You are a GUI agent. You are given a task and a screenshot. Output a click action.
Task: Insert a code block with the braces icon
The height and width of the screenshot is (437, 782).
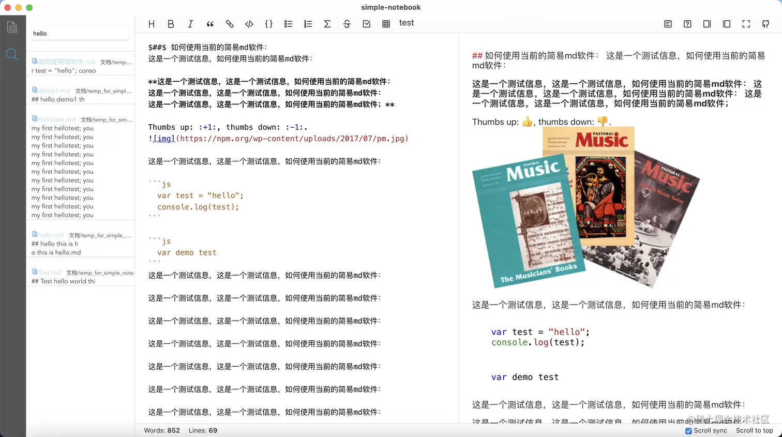point(269,24)
